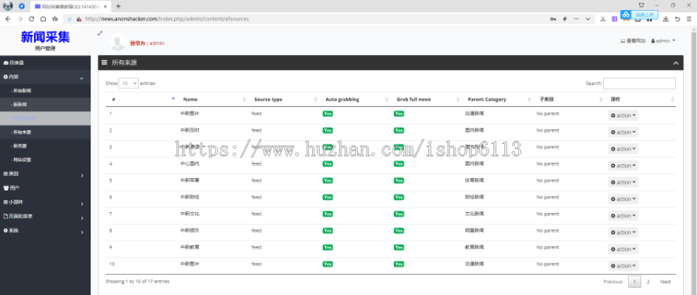Collapse the 内容 sidebar section
697x295 pixels.
pyautogui.click(x=46, y=77)
